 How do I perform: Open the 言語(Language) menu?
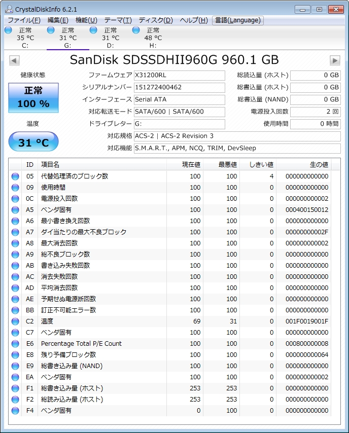coord(238,20)
